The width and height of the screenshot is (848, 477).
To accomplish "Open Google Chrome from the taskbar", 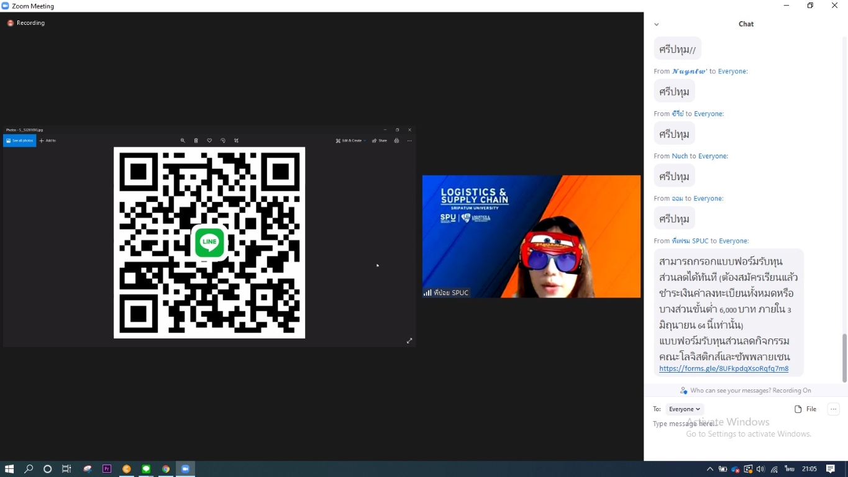I will (x=166, y=469).
